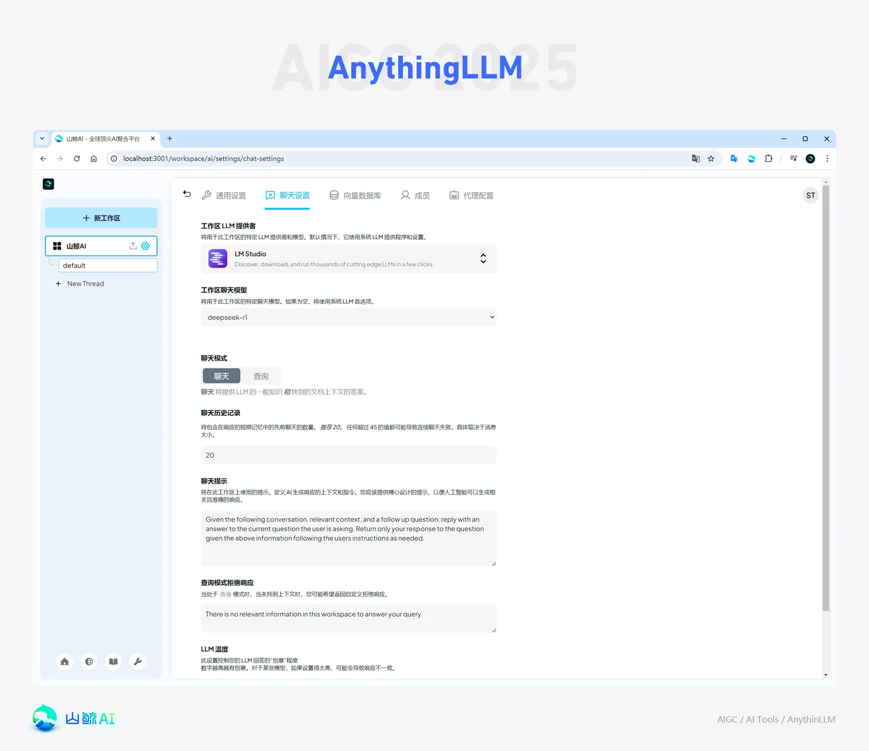This screenshot has width=869, height=751.
Task: Open the browser extensions puzzle menu
Action: click(768, 159)
